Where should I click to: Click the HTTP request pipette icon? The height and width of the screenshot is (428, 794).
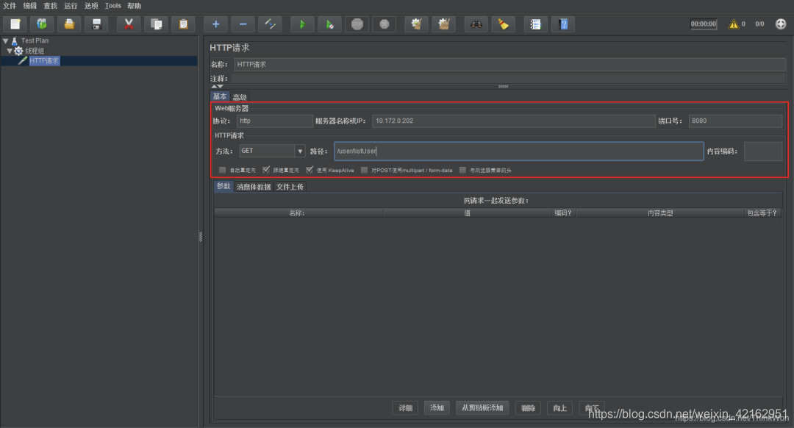tap(22, 61)
